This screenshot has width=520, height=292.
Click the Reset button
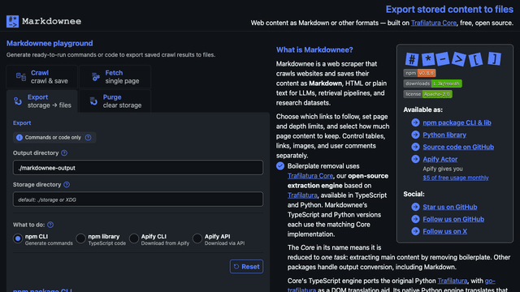point(246,267)
